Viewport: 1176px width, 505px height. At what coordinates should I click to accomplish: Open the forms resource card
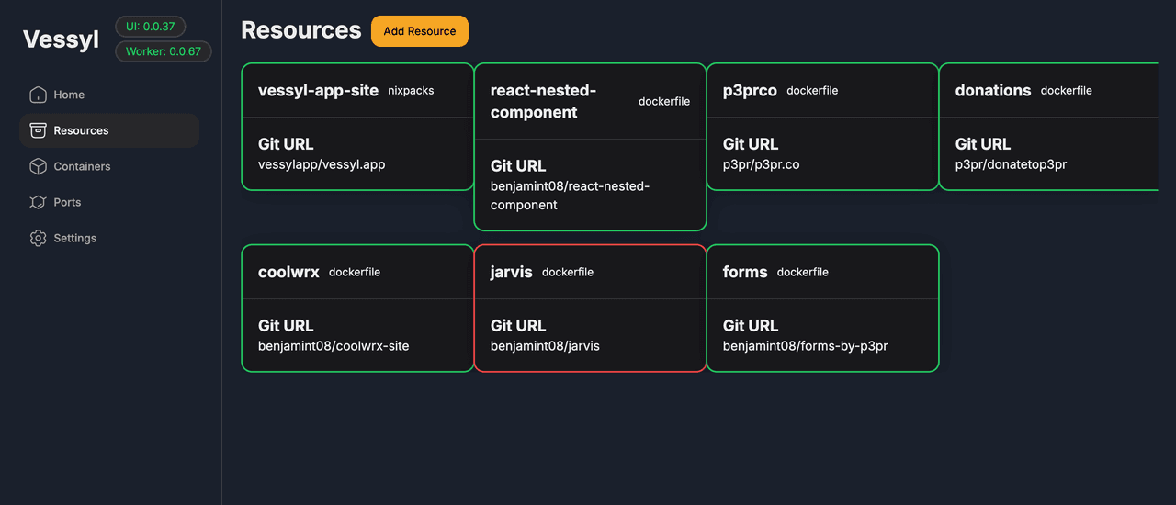click(x=822, y=309)
